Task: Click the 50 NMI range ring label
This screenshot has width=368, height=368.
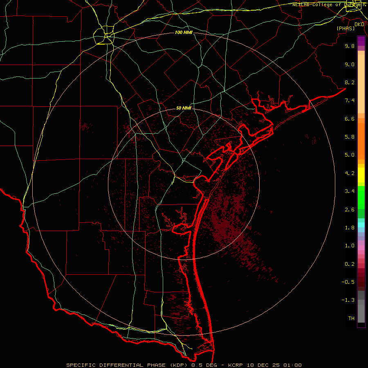Action: (x=184, y=108)
